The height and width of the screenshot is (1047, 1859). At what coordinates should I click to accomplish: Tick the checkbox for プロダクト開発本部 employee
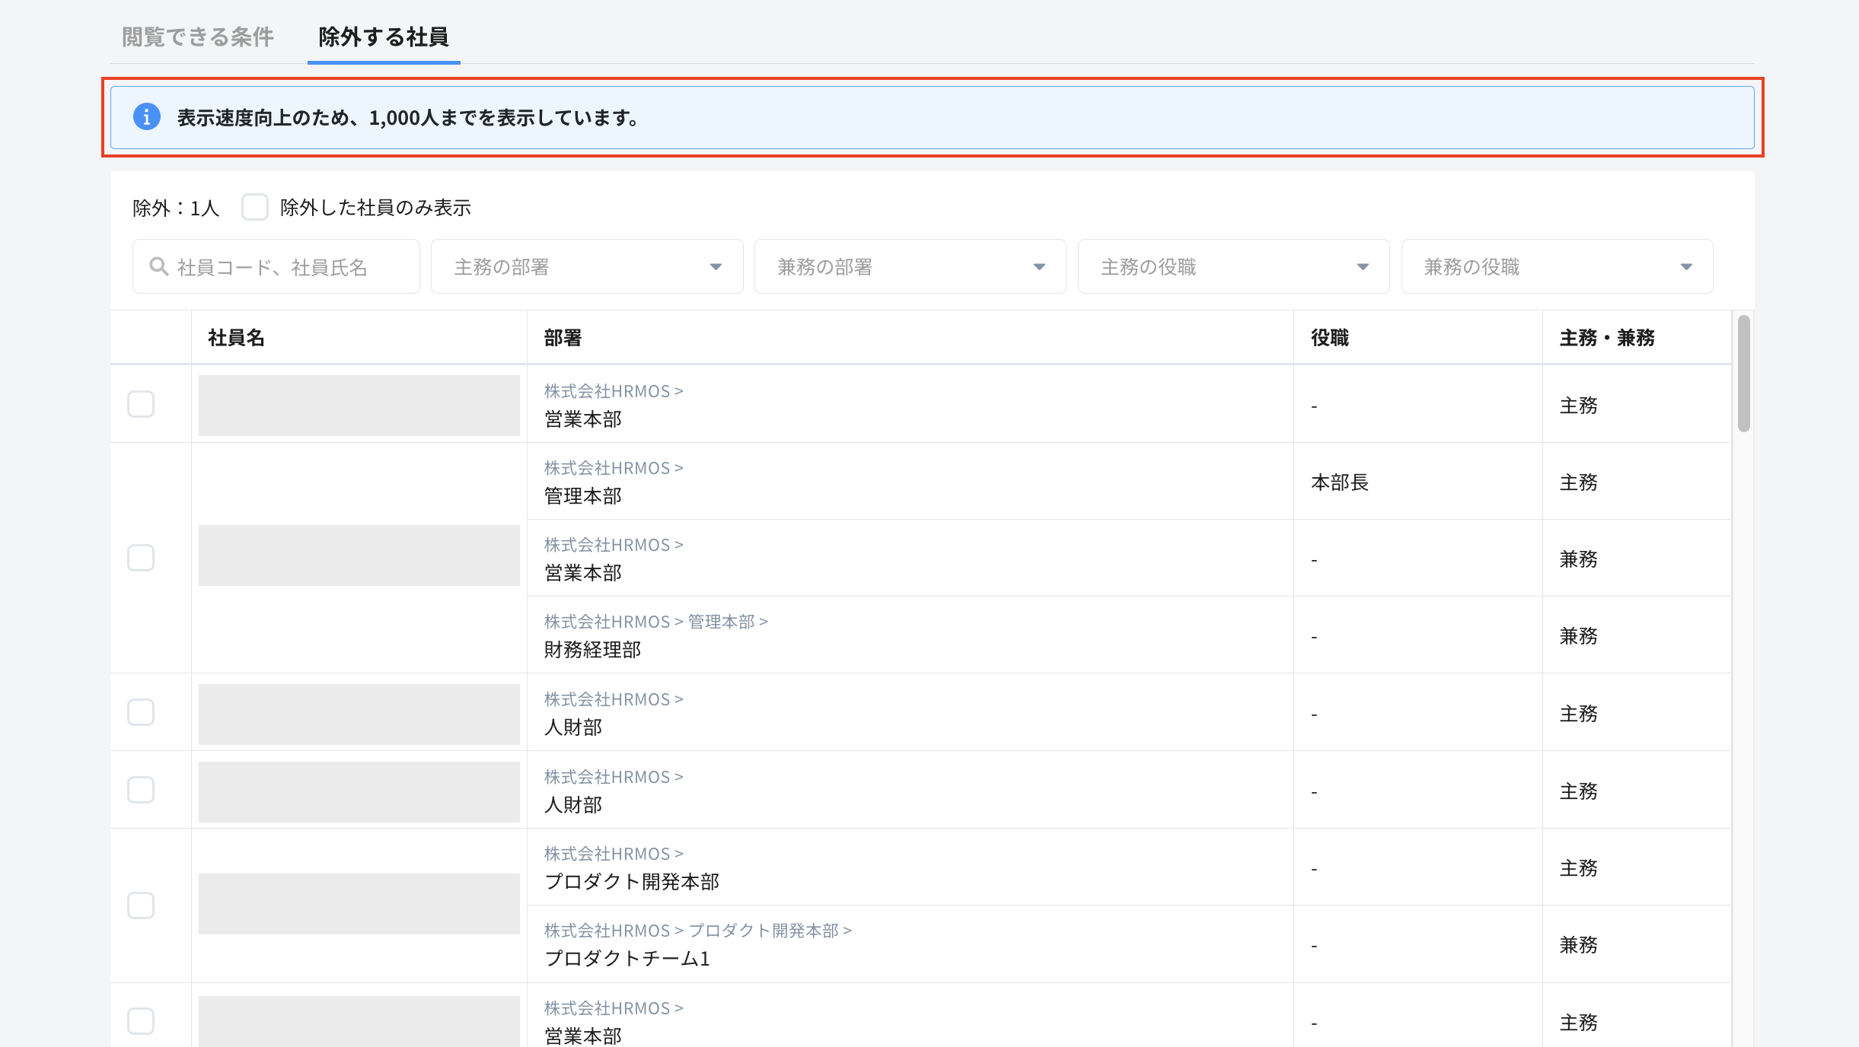click(x=141, y=905)
